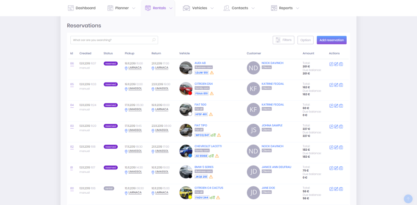Click 'rental' status badge of reservation 80
The width and height of the screenshot is (417, 205).
coord(109,188)
